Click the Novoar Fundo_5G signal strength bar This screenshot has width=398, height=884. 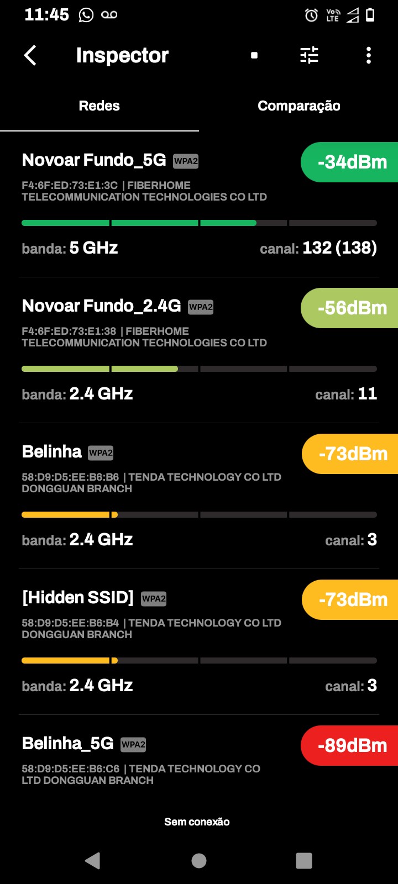point(199,223)
